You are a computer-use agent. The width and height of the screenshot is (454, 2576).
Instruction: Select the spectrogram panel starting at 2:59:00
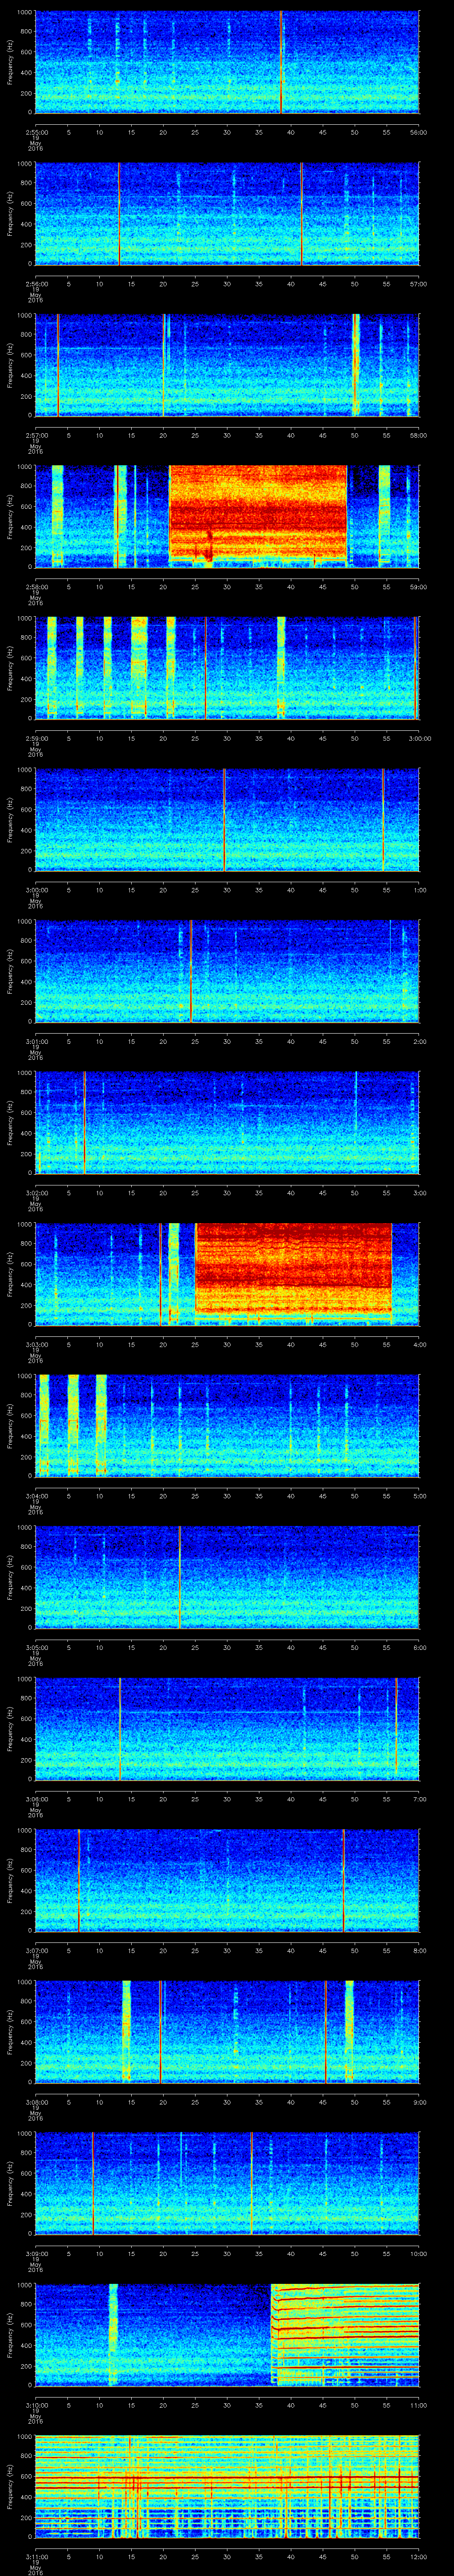(x=227, y=668)
